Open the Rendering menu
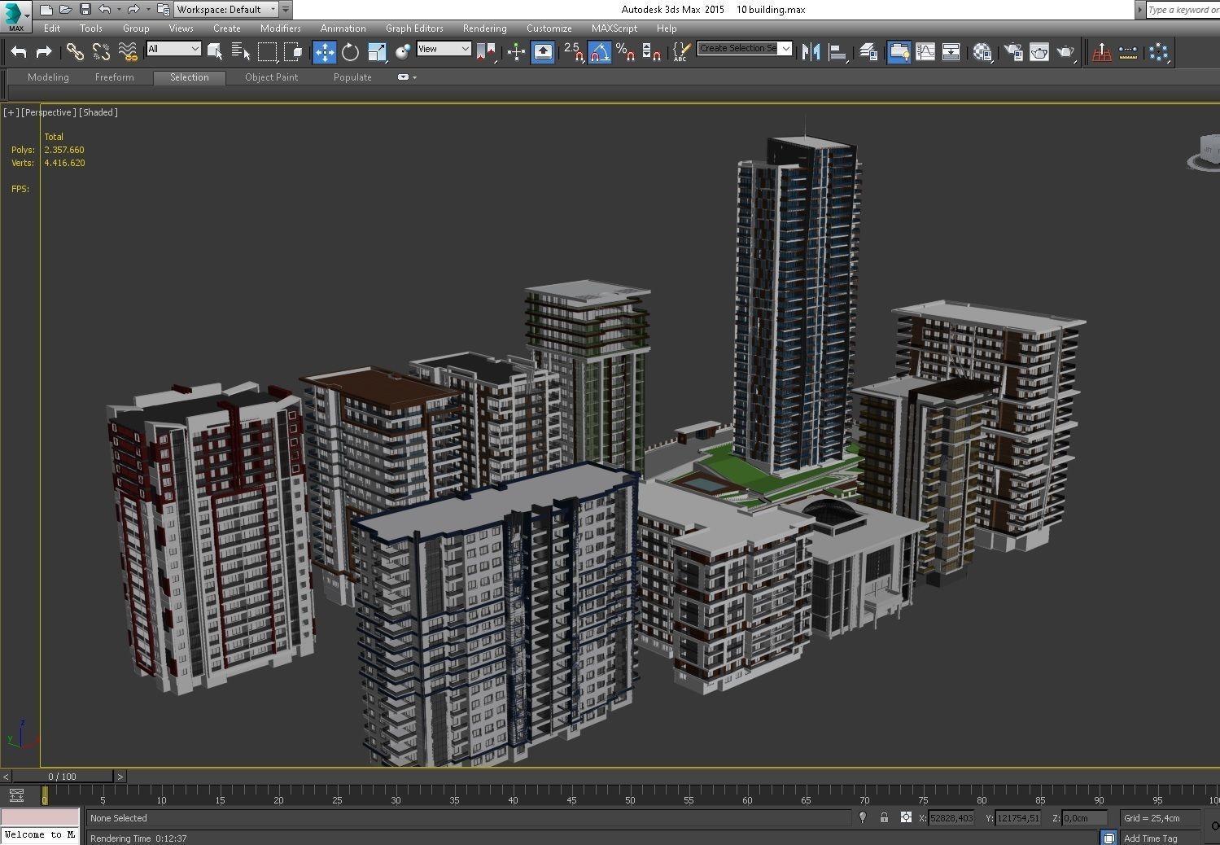 tap(484, 28)
